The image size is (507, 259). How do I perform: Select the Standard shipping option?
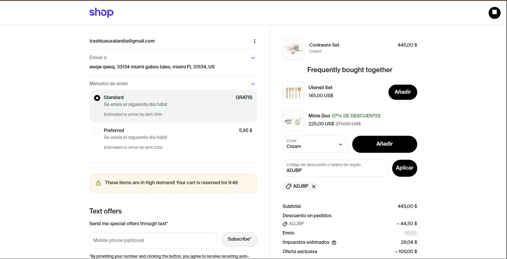[x=97, y=98]
